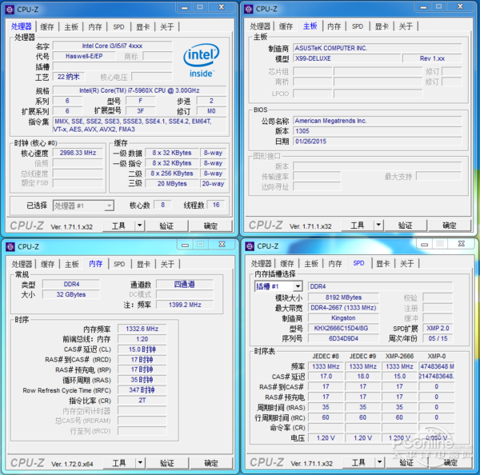Screen dimensions: 480x475
Task: Click the 6D34D9D4 serial number value
Action: [x=343, y=338]
